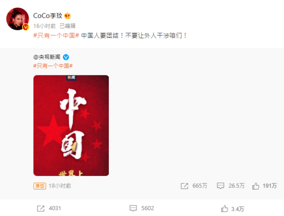The height and width of the screenshot is (216, 284).
Task: Open the #只有一个中国# hashtag in quoted post
Action: pyautogui.click(x=53, y=66)
